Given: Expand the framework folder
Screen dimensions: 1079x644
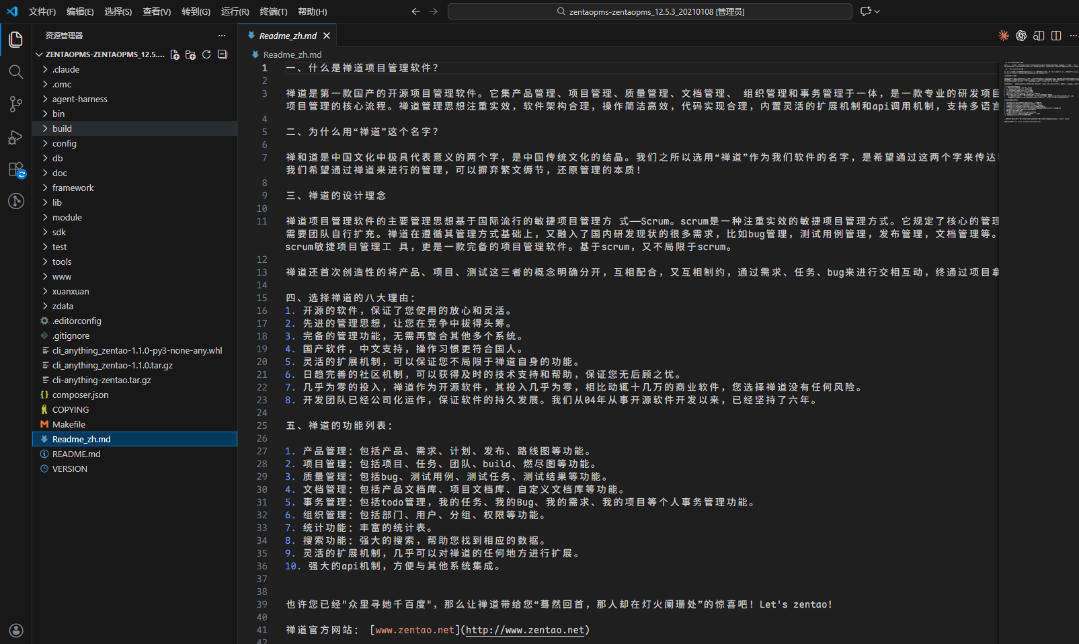Looking at the screenshot, I should pos(45,188).
